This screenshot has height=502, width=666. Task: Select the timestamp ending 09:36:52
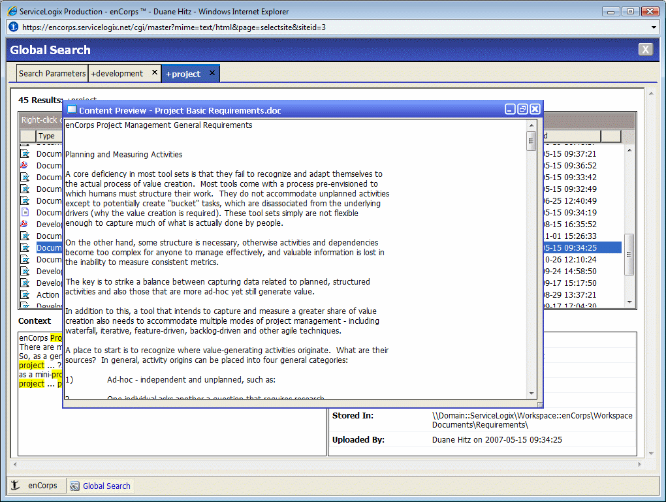(x=570, y=166)
